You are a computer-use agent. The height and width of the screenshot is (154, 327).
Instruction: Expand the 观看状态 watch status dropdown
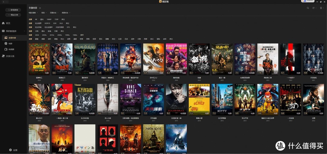pos(66,13)
